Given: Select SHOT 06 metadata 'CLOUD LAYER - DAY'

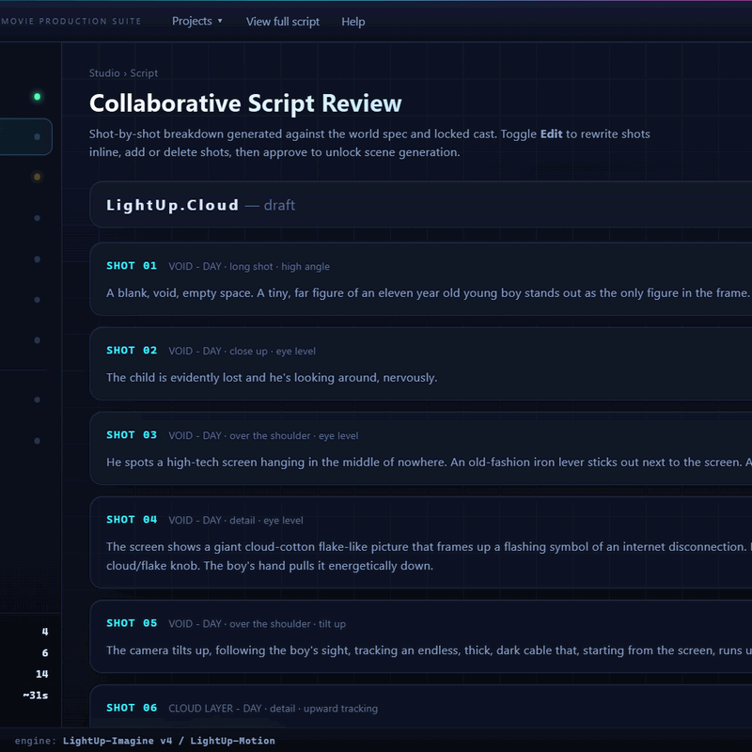Looking at the screenshot, I should click(x=215, y=709).
